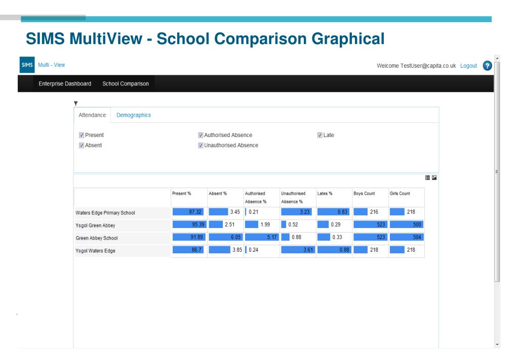Toggle the Authorised Absence checkbox

(201, 136)
